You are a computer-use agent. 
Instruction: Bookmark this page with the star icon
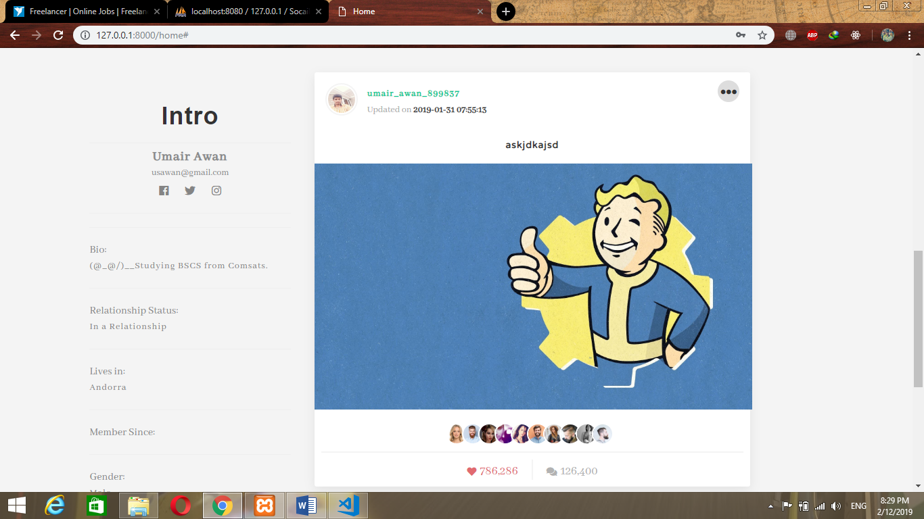tap(762, 35)
